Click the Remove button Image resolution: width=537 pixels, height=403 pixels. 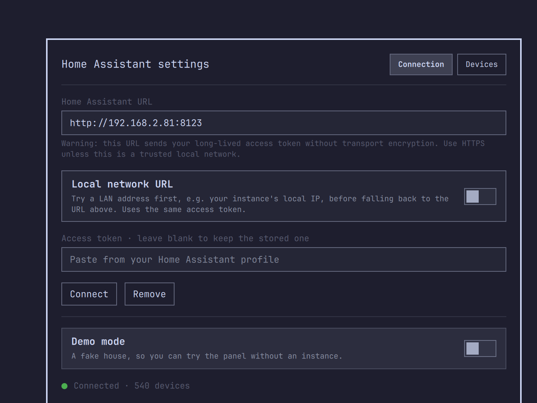pyautogui.click(x=150, y=294)
